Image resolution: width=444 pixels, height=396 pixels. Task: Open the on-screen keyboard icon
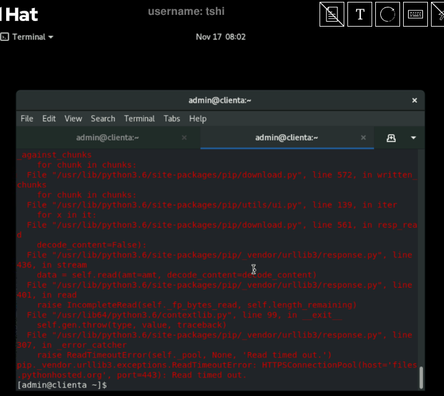416,14
